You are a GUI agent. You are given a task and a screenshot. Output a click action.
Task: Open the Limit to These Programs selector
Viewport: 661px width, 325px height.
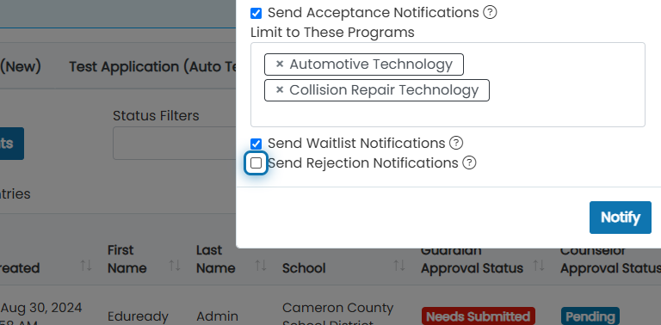[448, 84]
